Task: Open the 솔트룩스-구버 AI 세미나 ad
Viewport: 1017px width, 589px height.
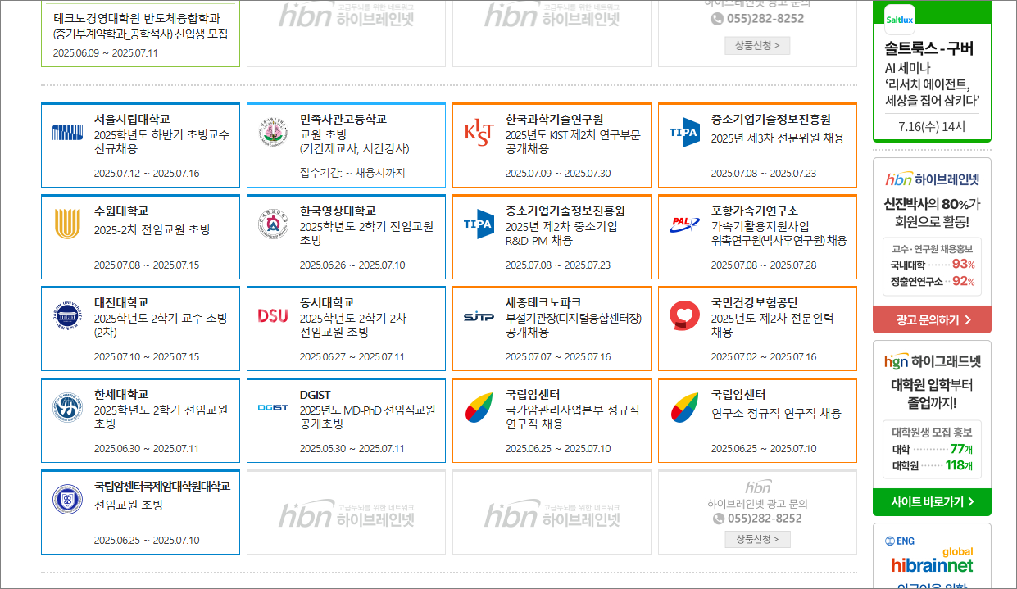Action: tap(932, 71)
